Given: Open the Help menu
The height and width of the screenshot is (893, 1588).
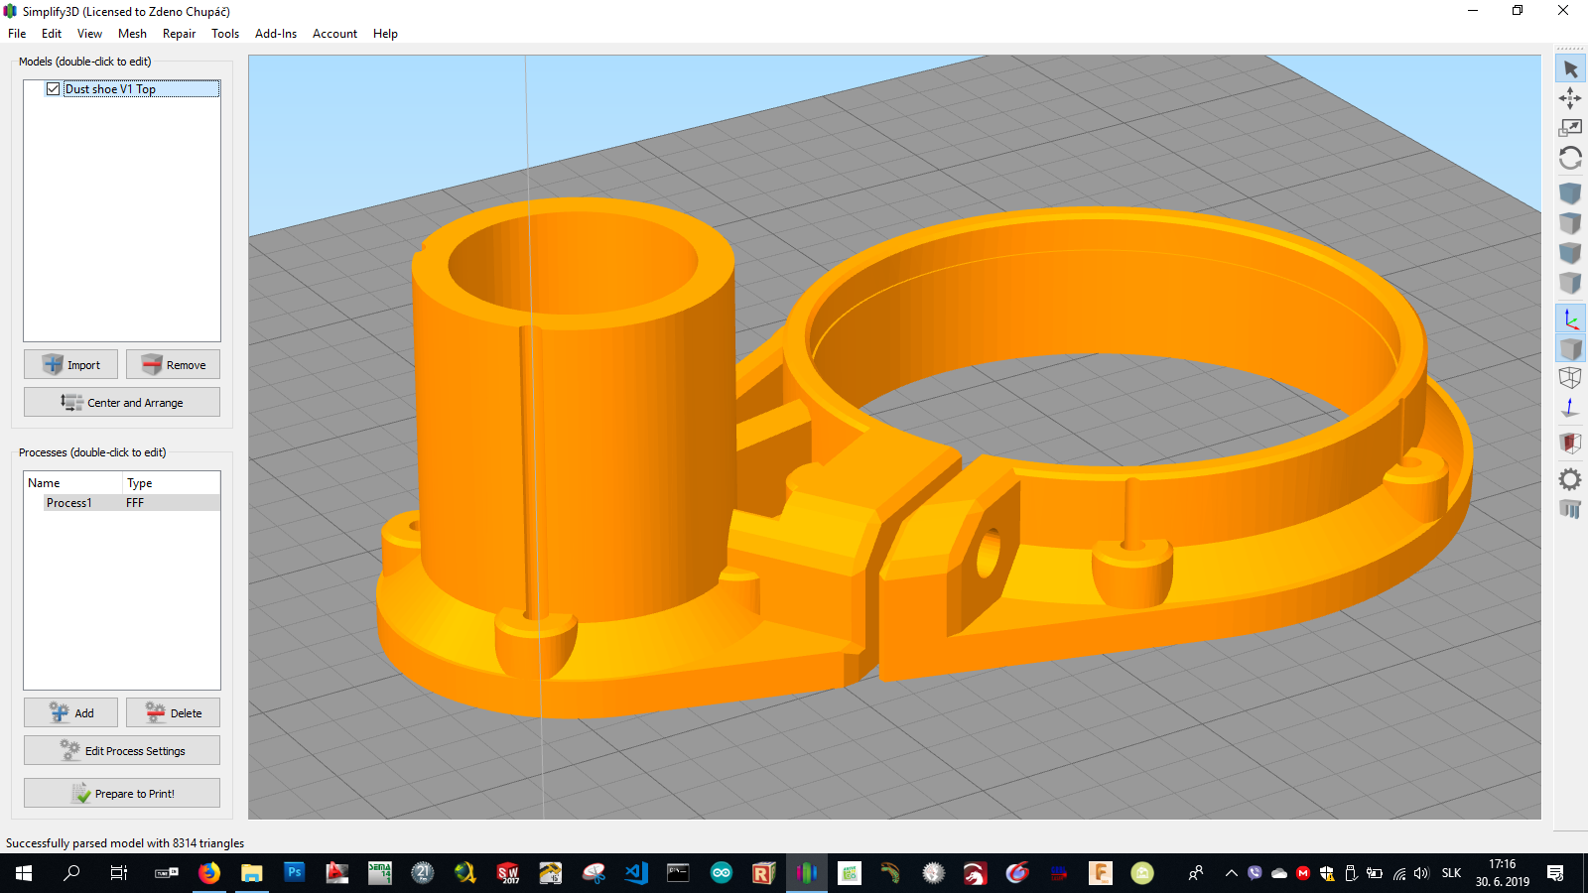Looking at the screenshot, I should [385, 34].
